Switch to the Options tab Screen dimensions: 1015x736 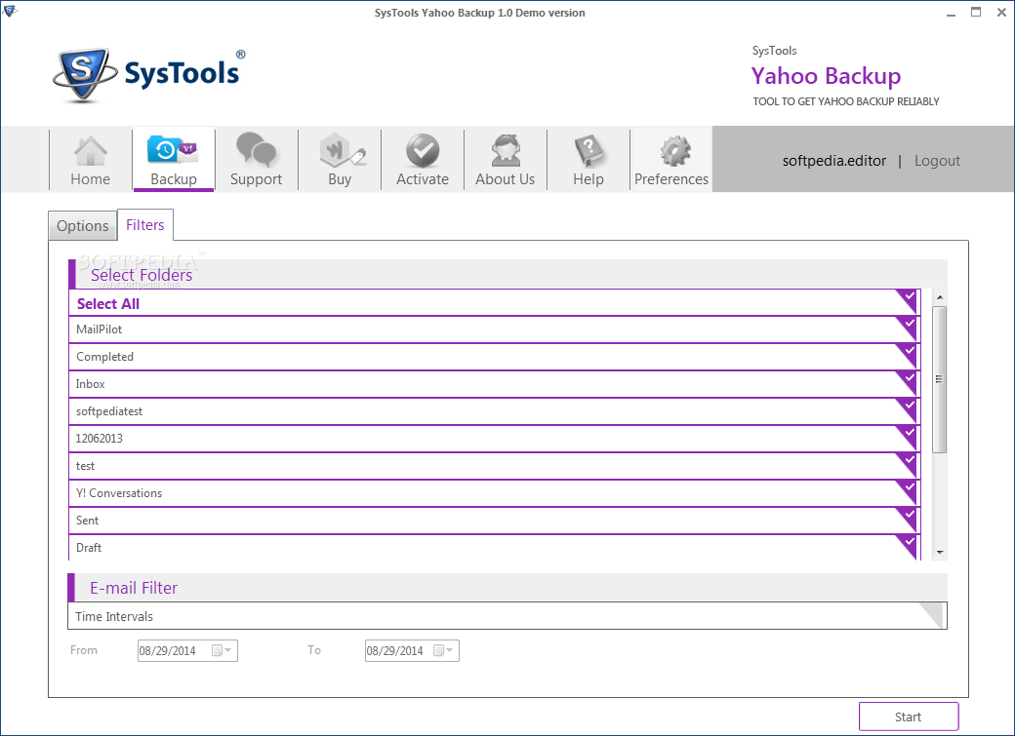click(x=82, y=226)
